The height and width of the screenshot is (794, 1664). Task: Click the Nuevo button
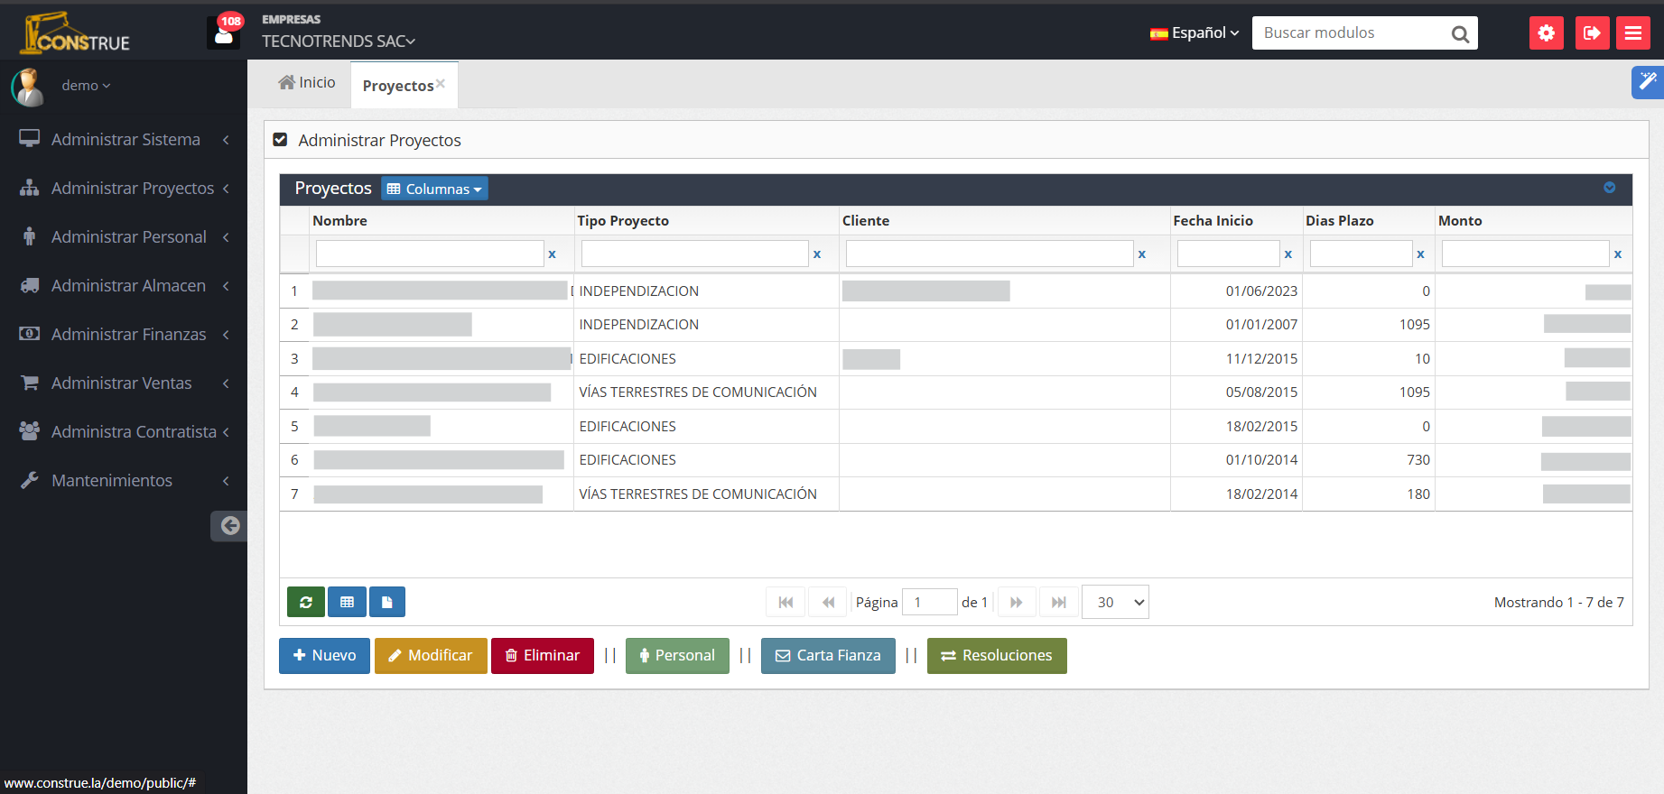point(324,656)
